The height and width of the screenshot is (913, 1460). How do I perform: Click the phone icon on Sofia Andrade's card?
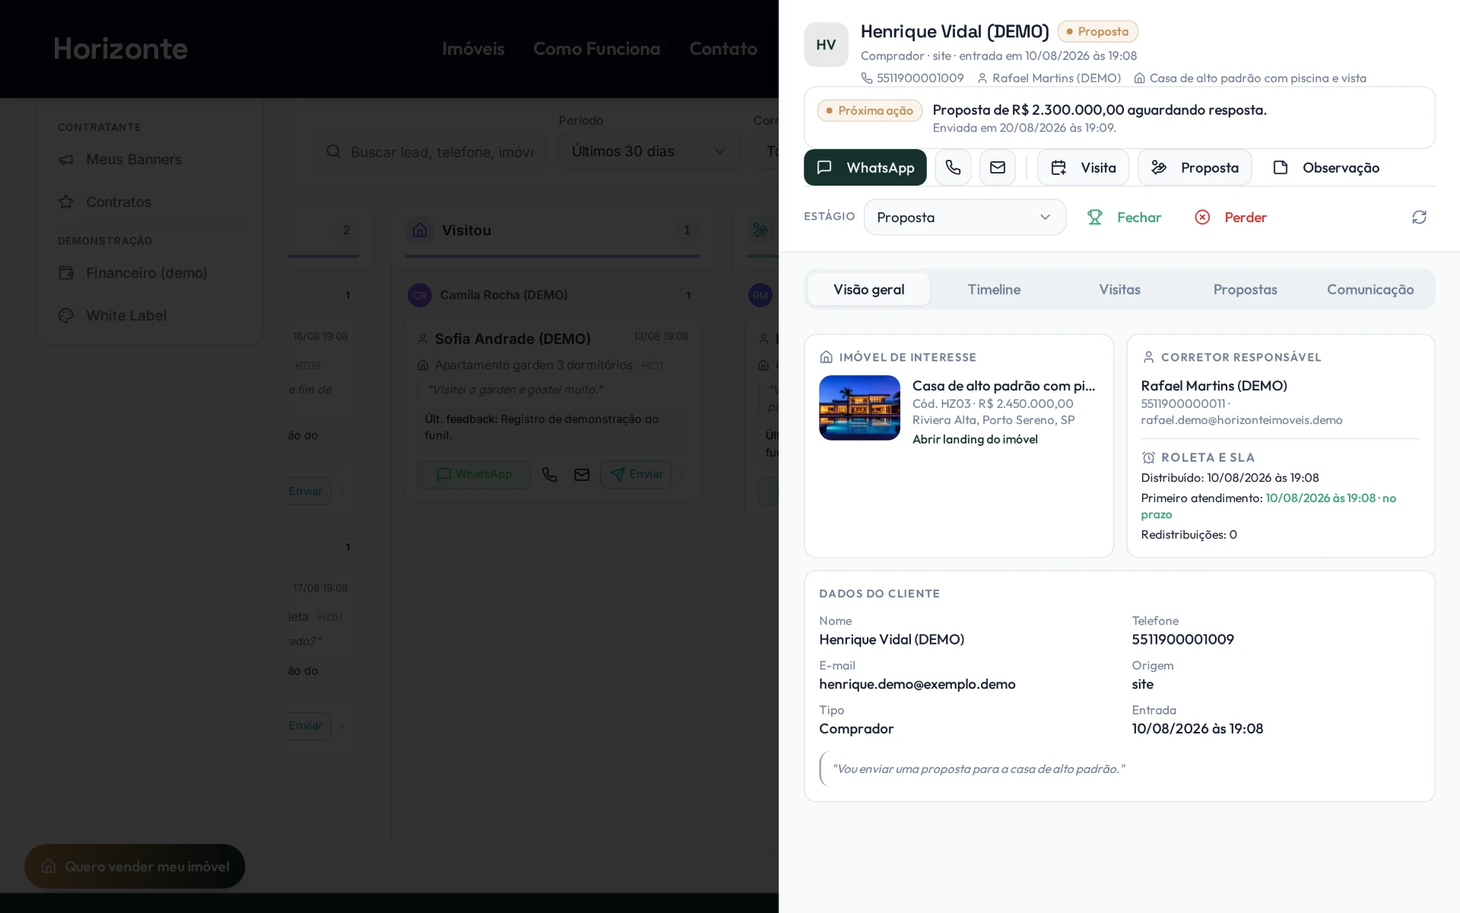[x=550, y=474]
